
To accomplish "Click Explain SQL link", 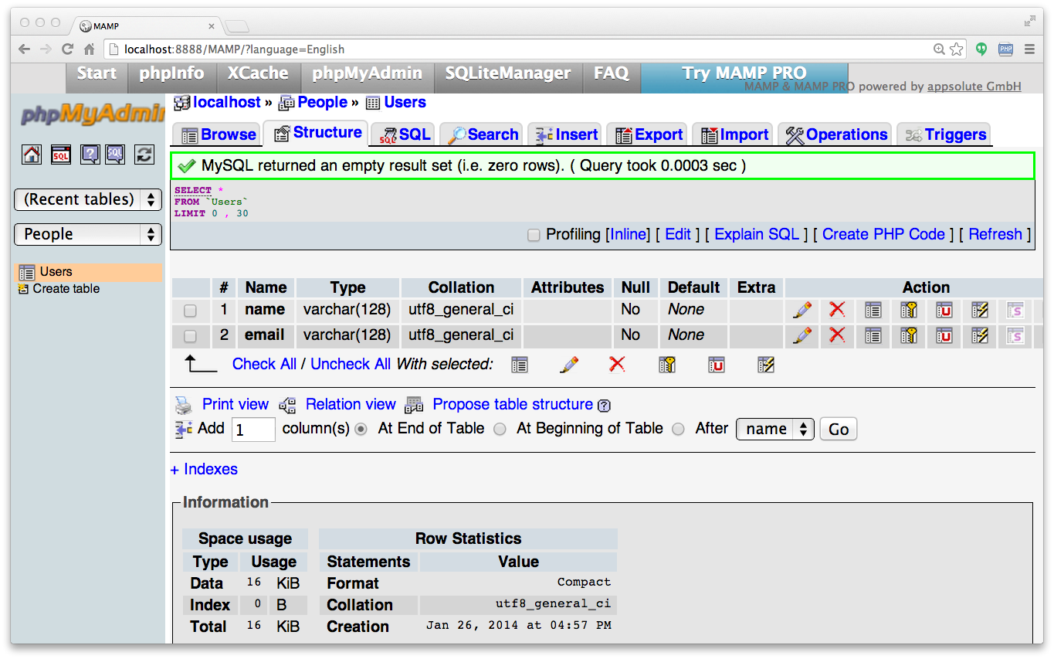I will pyautogui.click(x=757, y=234).
